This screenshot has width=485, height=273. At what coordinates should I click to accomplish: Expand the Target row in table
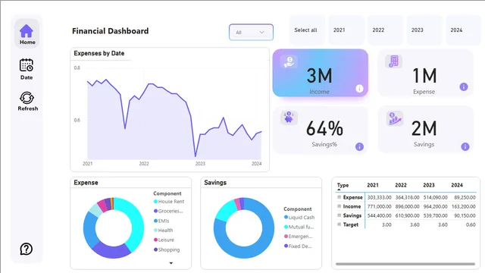click(339, 224)
